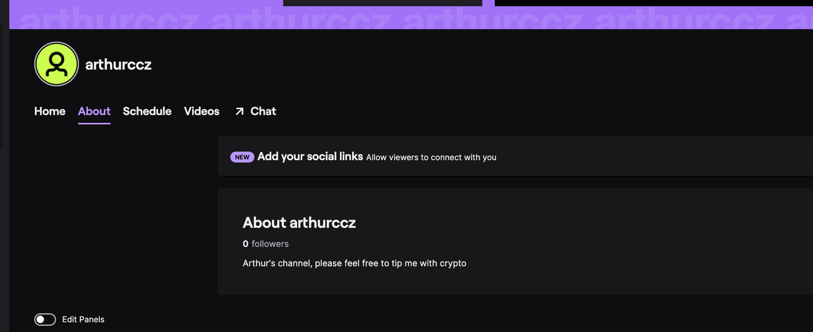Toggle the Edit Panels switch
The width and height of the screenshot is (813, 332).
click(45, 320)
